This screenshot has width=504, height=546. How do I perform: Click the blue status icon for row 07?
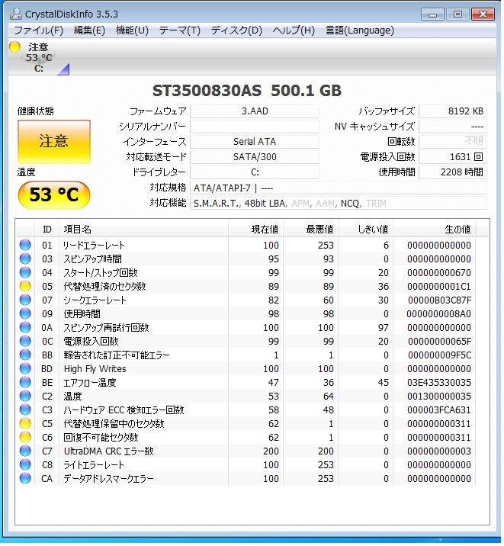point(25,300)
